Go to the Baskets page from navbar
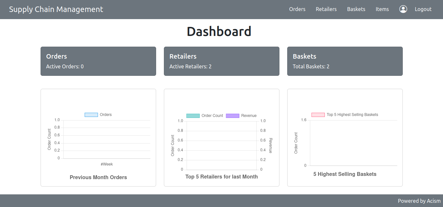 356,9
